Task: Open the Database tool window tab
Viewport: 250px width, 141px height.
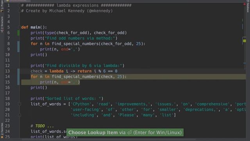Action: pyautogui.click(x=248, y=6)
